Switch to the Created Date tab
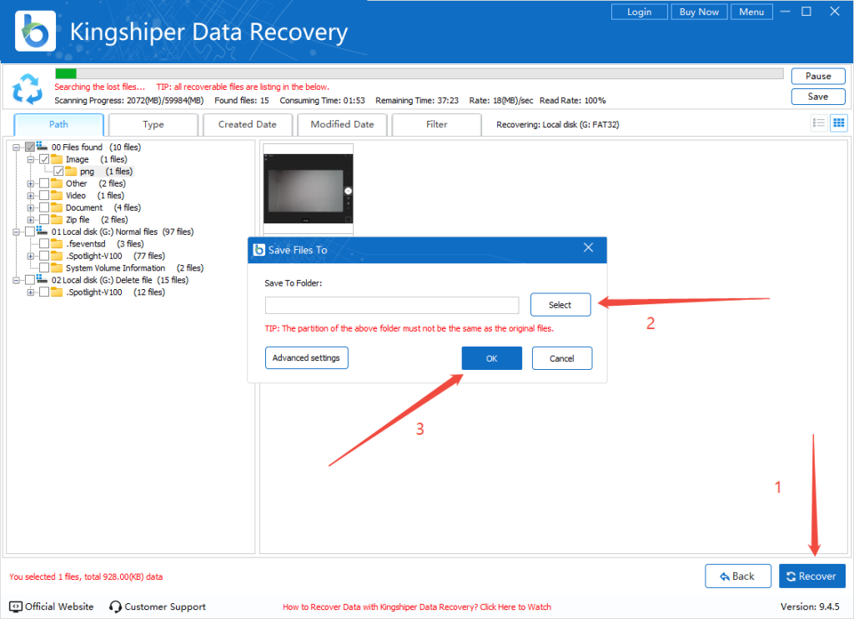The height and width of the screenshot is (619, 854). [247, 125]
